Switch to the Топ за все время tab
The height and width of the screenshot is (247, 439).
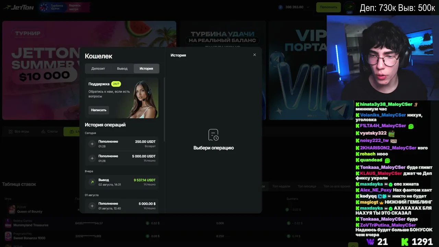coord(337,186)
